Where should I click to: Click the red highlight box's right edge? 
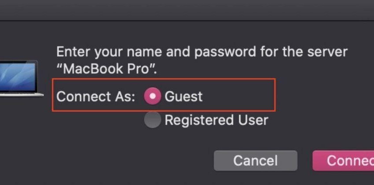pos(275,95)
